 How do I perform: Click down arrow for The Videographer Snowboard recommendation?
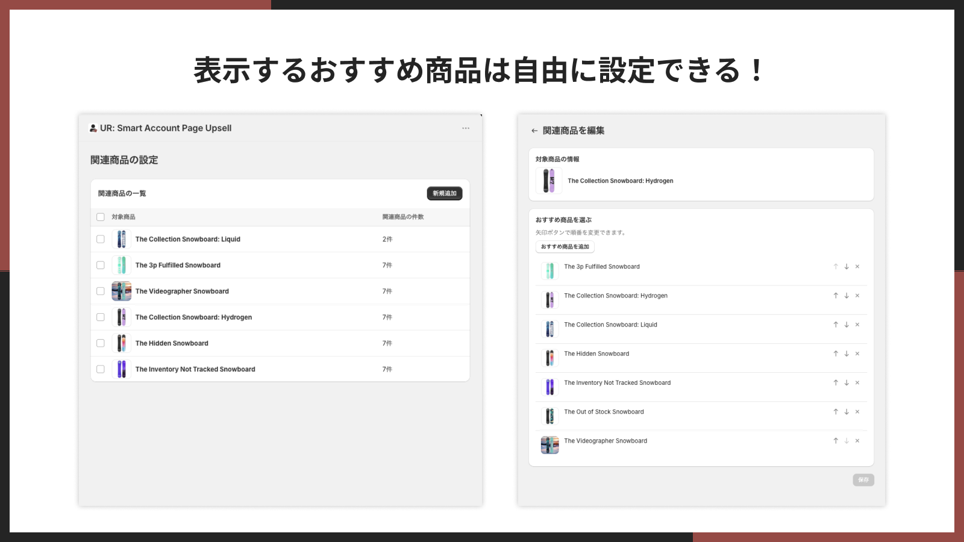(x=847, y=441)
